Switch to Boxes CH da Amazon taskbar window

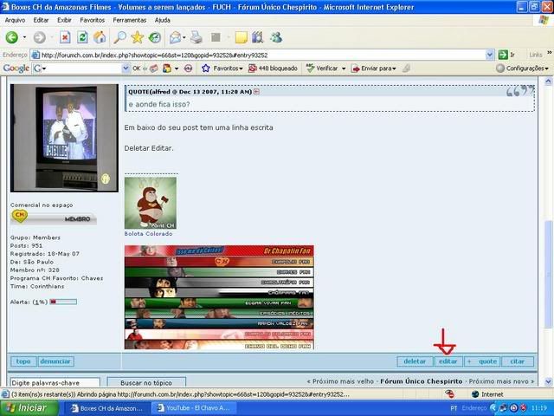[107, 408]
